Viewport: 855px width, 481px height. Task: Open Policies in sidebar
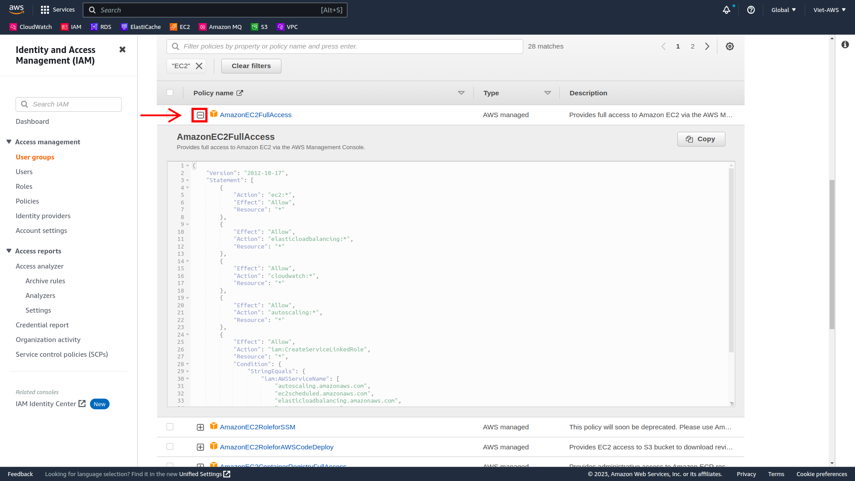[27, 201]
